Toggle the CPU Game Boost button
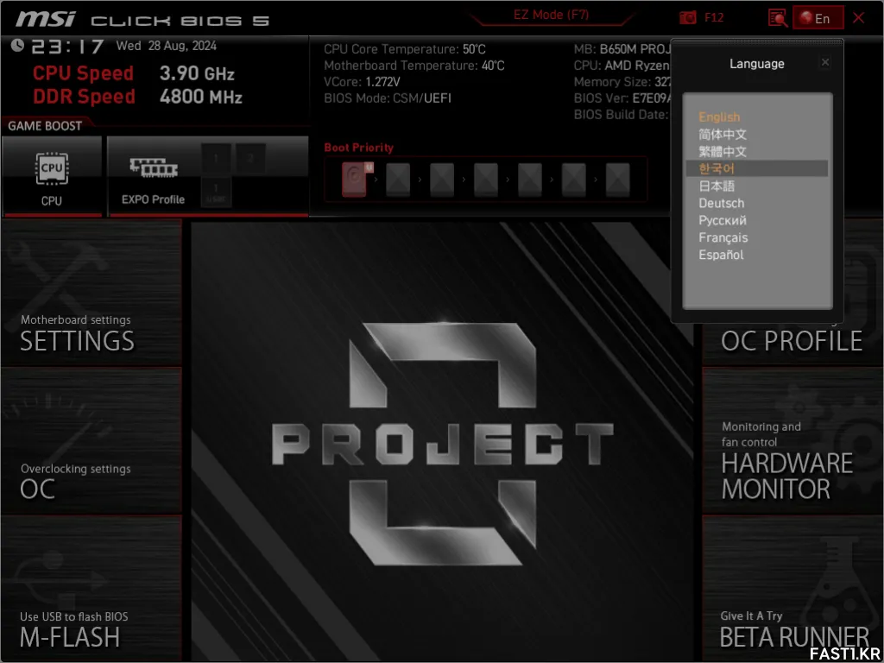This screenshot has width=884, height=663. 52,176
